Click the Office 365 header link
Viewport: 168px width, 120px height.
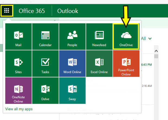pyautogui.click(x=32, y=11)
